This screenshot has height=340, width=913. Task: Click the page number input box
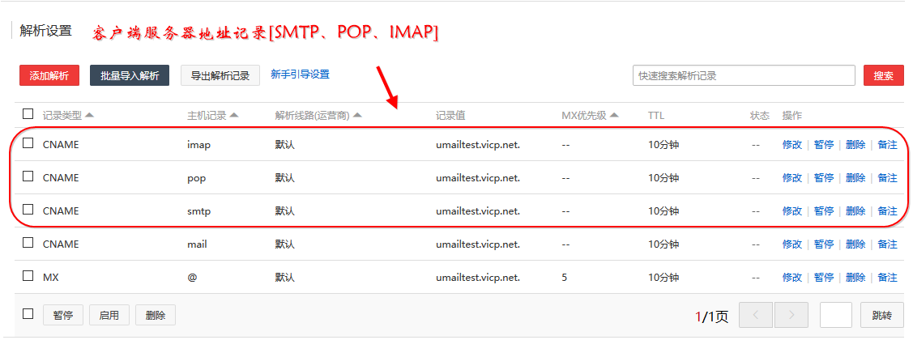[836, 315]
